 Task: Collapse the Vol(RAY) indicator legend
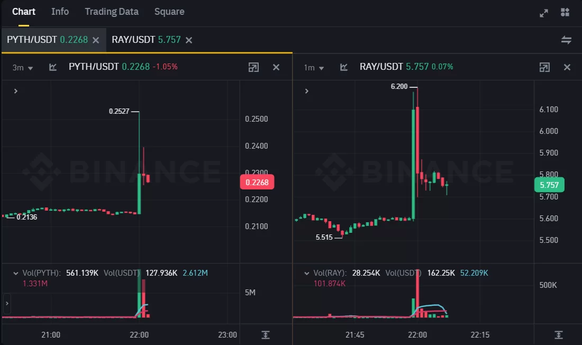coord(306,274)
